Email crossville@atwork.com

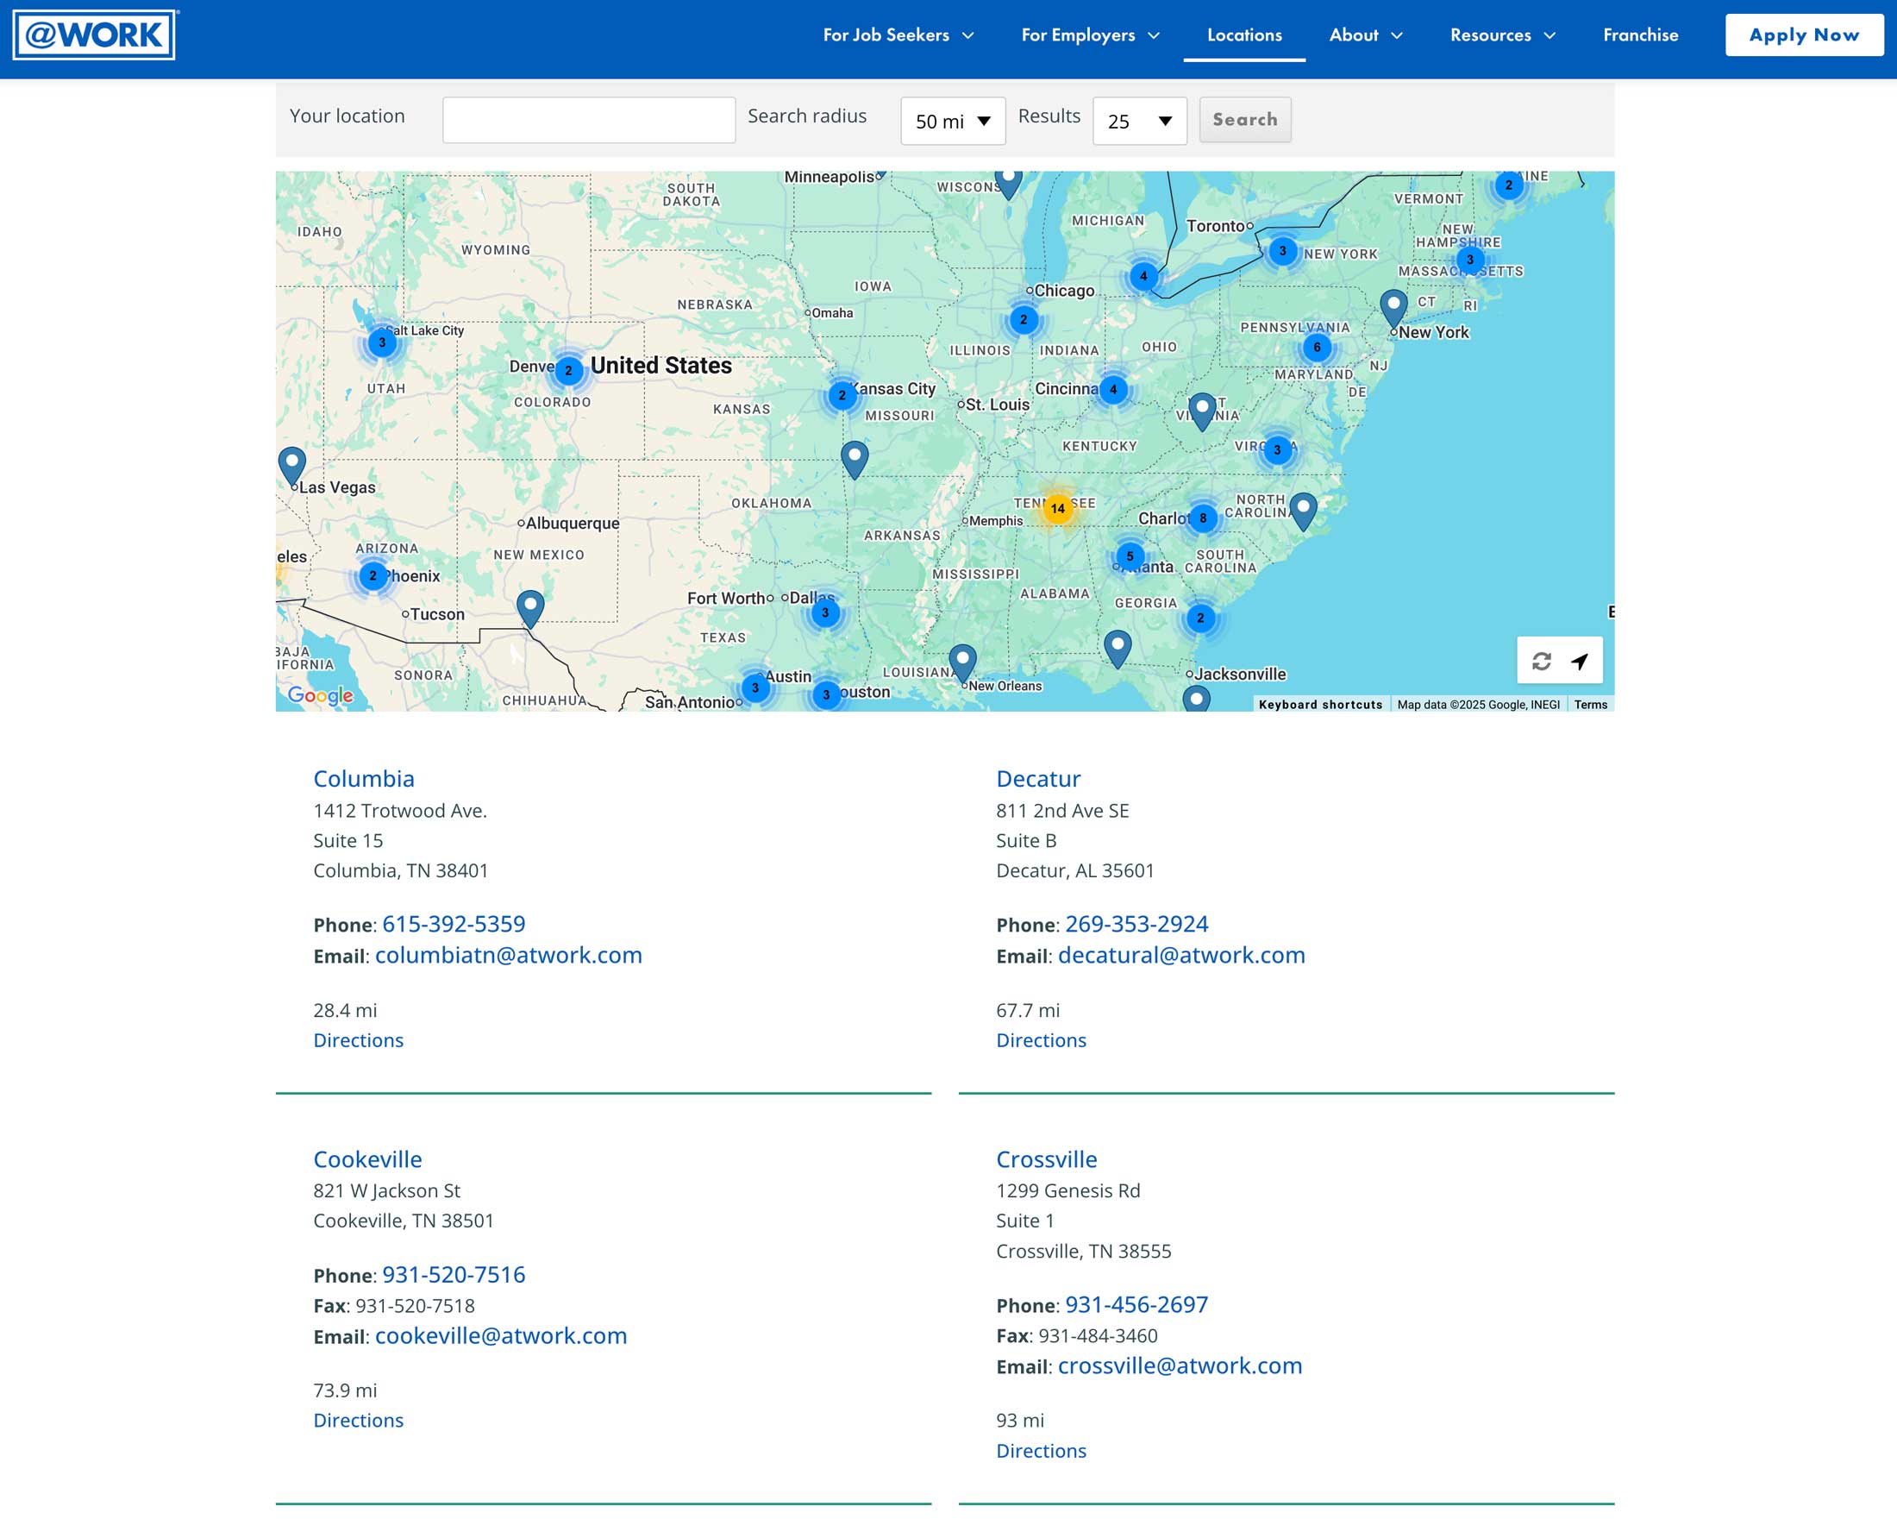coord(1179,1365)
